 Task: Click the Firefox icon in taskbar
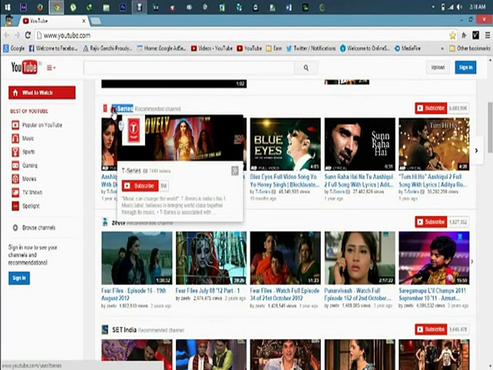[x=40, y=7]
